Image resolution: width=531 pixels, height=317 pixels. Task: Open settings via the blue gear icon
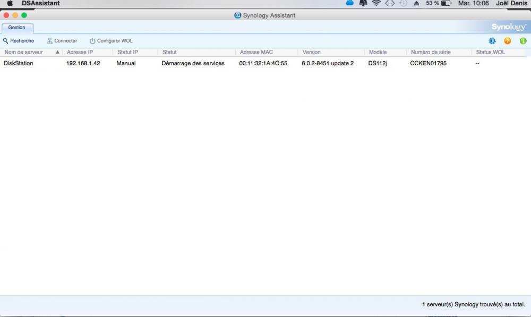coord(492,41)
